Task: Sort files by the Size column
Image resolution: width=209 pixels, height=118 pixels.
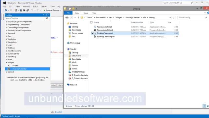Action: [x=169, y=22]
